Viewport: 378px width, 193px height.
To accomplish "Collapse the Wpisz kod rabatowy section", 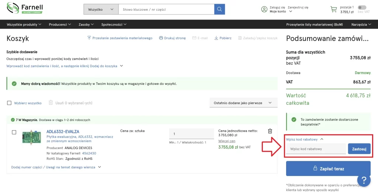I will (x=305, y=139).
